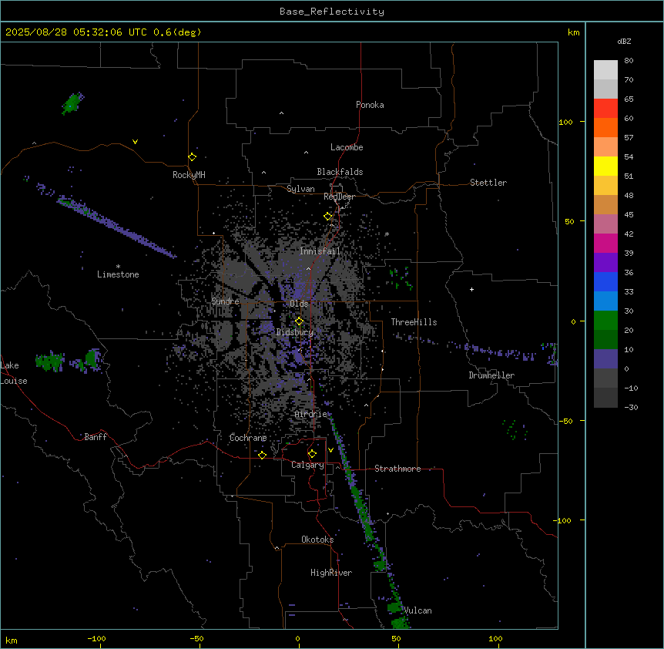This screenshot has height=649, width=664.
Task: Click the Innisfail city label
Action: click(x=320, y=251)
